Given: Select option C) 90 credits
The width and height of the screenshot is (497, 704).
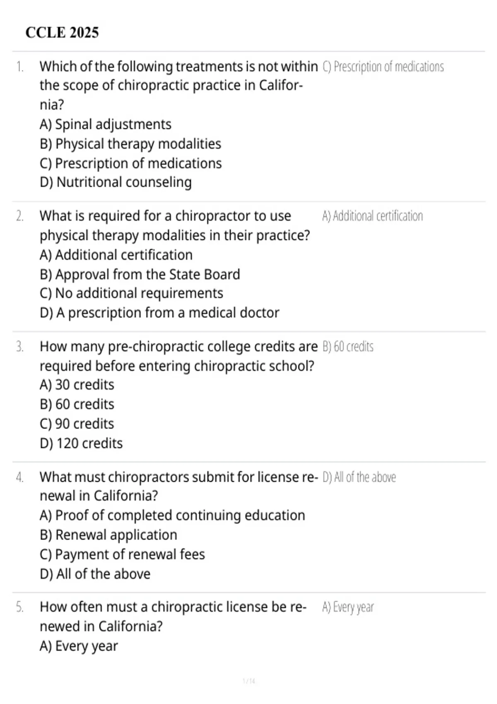Looking at the screenshot, I should pyautogui.click(x=77, y=424).
